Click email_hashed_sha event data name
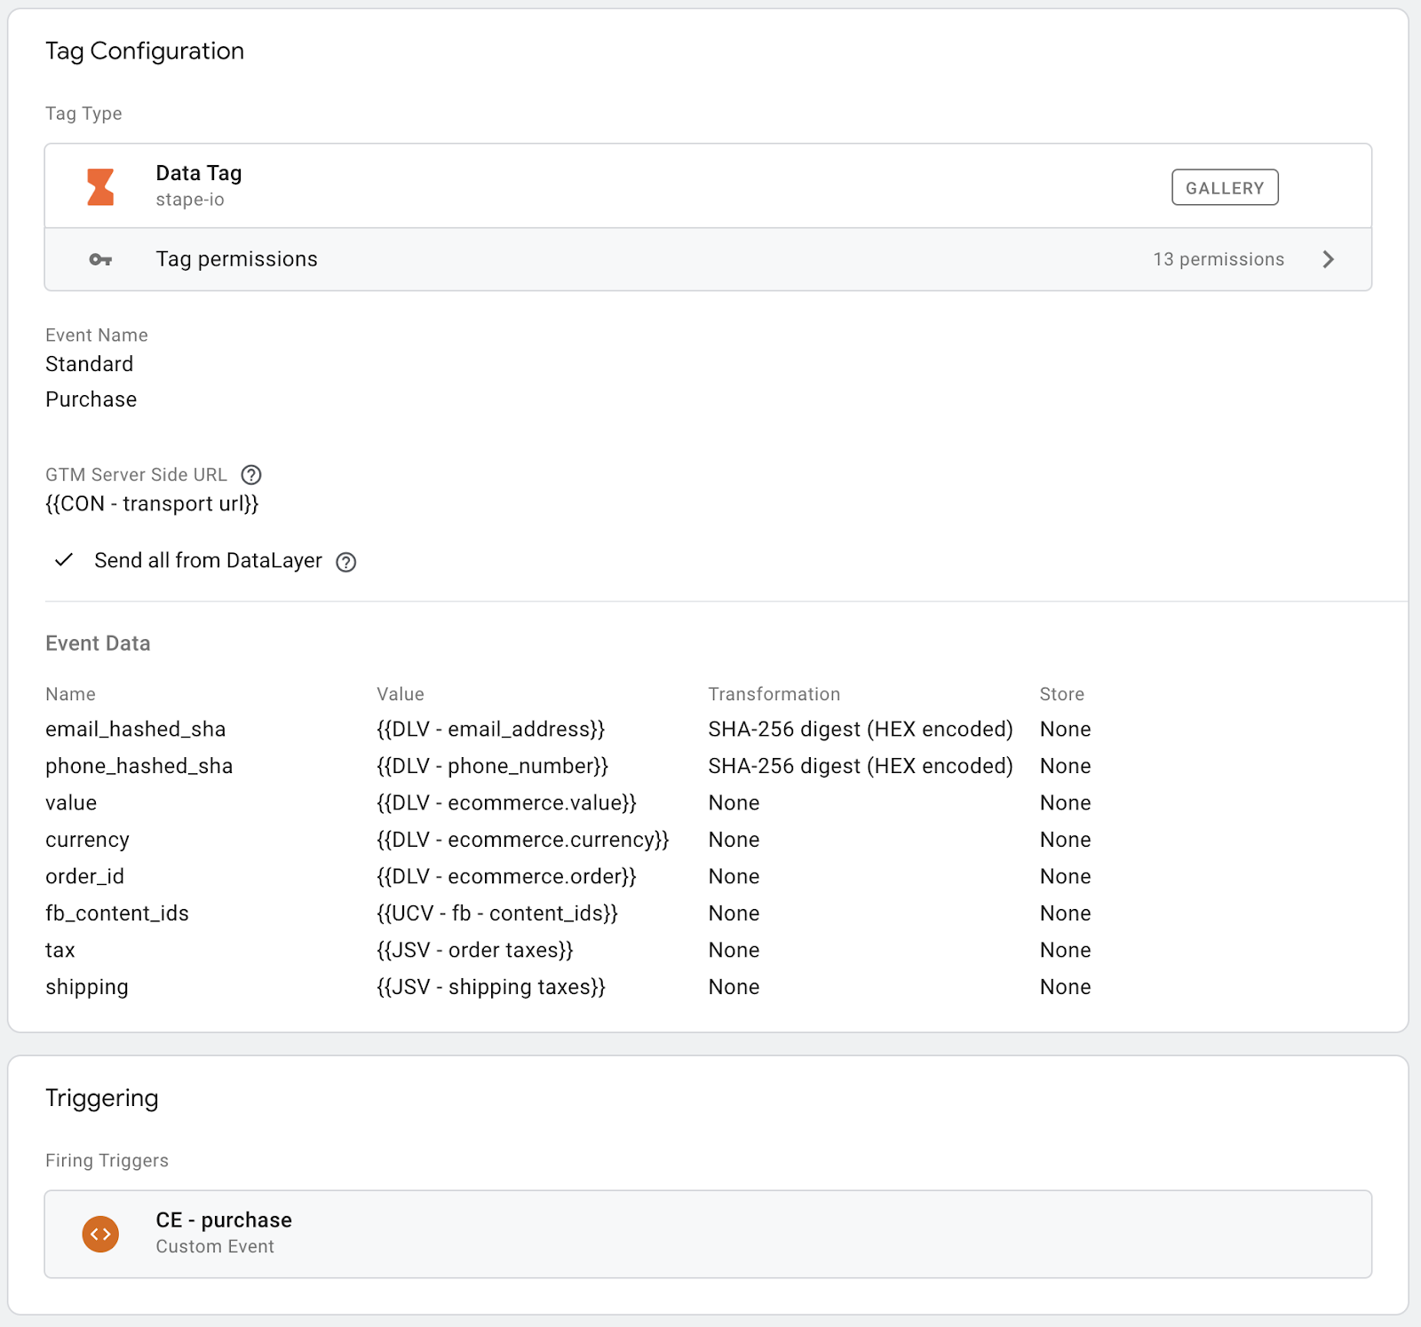Image resolution: width=1421 pixels, height=1327 pixels. tap(135, 730)
